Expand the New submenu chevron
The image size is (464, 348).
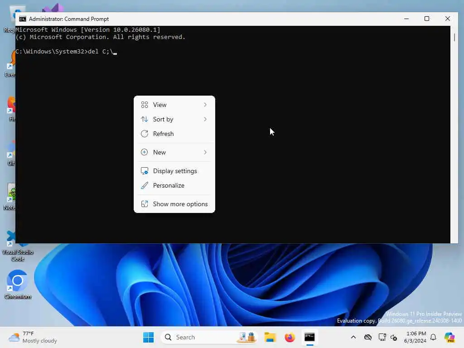click(x=205, y=152)
